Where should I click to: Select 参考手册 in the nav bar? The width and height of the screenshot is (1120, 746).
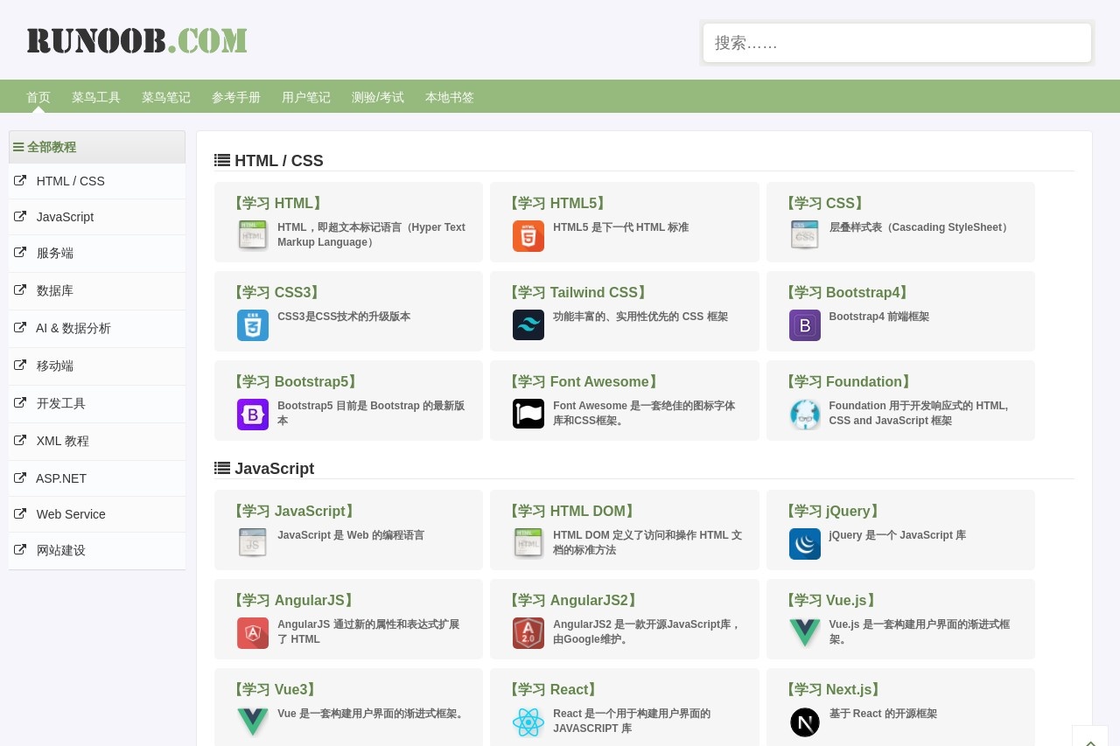click(x=236, y=97)
